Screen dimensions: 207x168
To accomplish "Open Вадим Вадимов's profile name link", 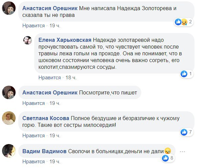I will (x=44, y=151).
